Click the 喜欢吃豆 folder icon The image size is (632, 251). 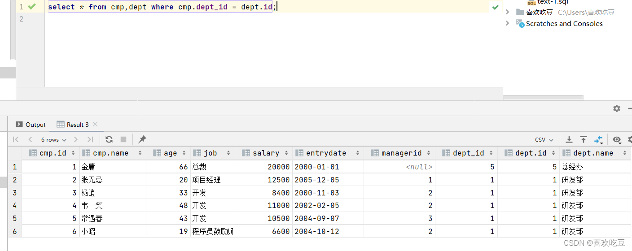520,12
